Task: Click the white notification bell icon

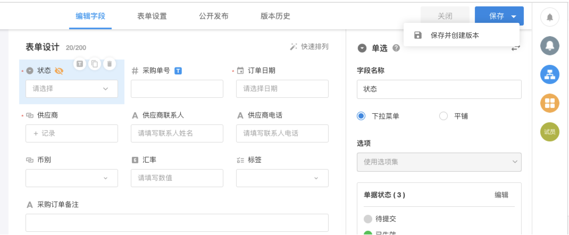Action: pyautogui.click(x=549, y=17)
